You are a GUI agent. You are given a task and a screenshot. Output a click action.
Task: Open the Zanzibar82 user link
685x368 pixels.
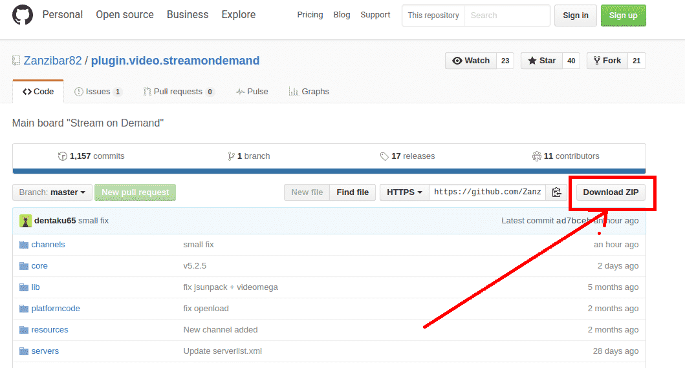52,61
